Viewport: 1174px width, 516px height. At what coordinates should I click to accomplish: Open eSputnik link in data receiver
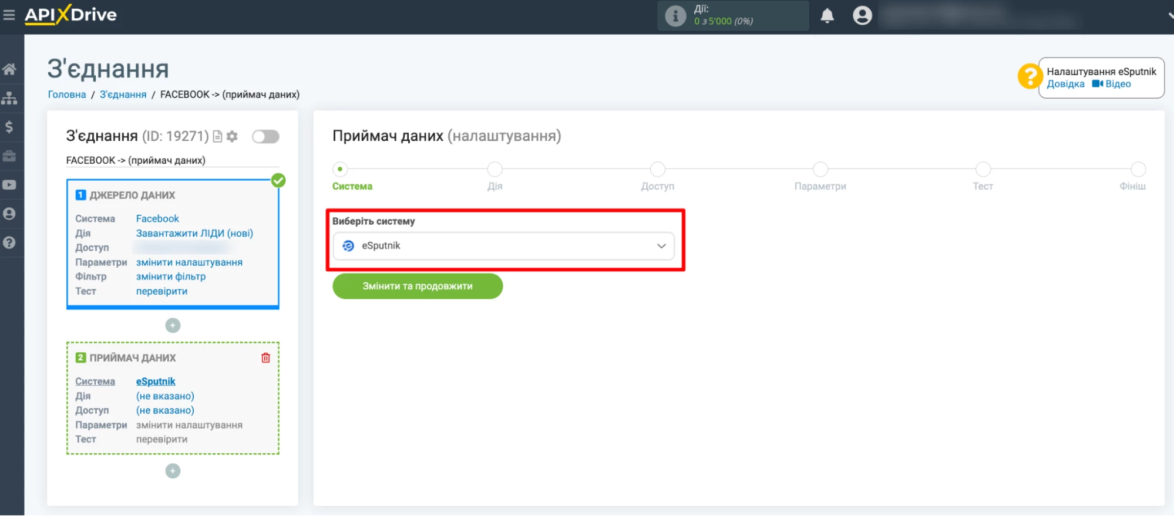(x=156, y=382)
